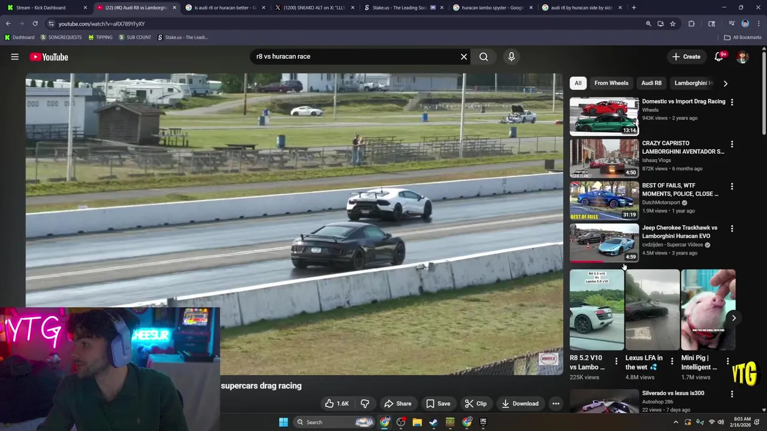Open the Wheels channel name link
The image size is (767, 431).
(x=650, y=110)
